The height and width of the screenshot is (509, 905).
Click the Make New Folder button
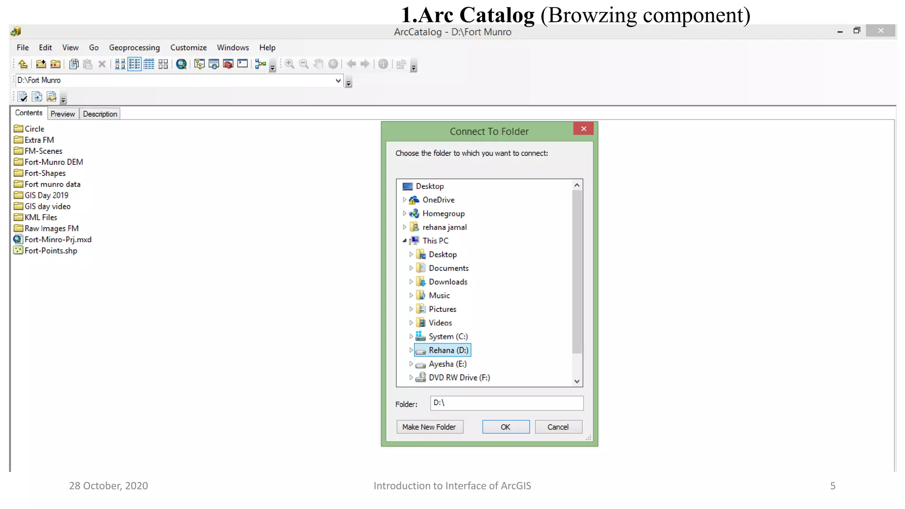click(x=429, y=427)
